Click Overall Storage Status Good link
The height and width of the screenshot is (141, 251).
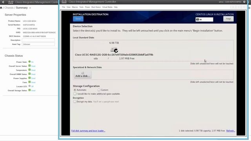[33, 90]
